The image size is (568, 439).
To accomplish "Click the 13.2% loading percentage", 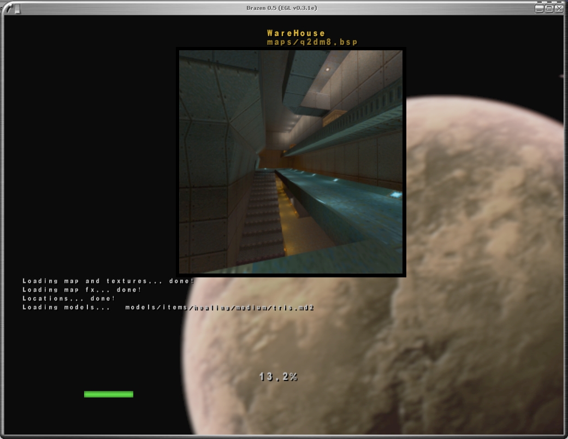I will coord(278,377).
